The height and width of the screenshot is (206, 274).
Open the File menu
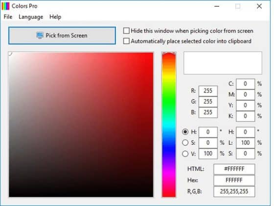[8, 17]
